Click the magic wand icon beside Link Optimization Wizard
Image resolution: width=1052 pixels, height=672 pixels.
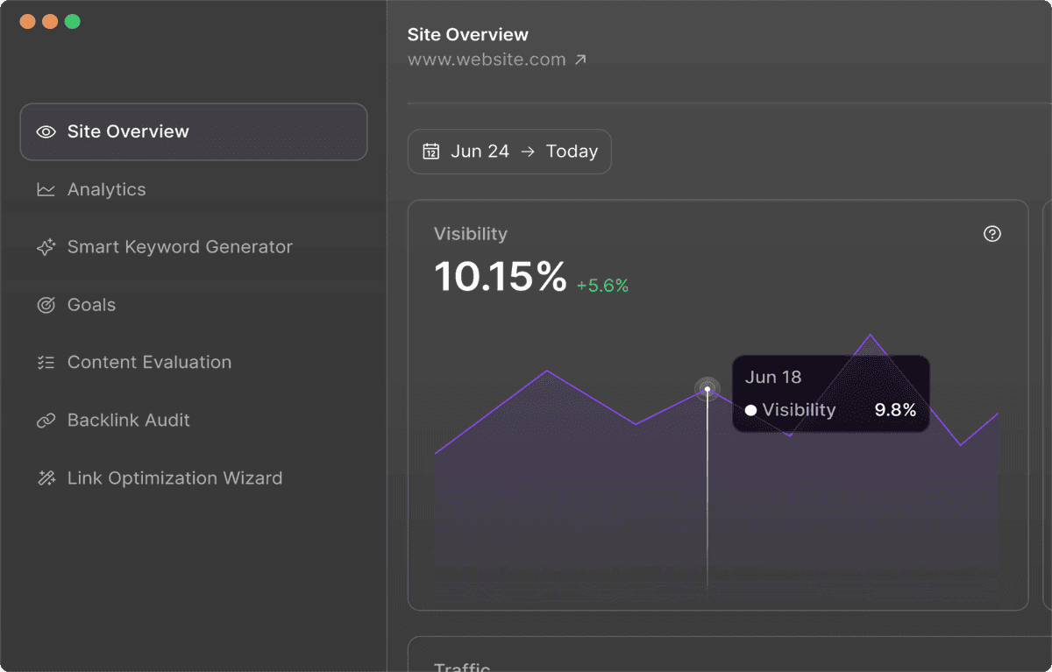point(46,478)
